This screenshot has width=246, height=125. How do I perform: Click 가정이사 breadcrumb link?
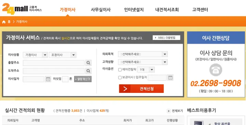click(22, 22)
